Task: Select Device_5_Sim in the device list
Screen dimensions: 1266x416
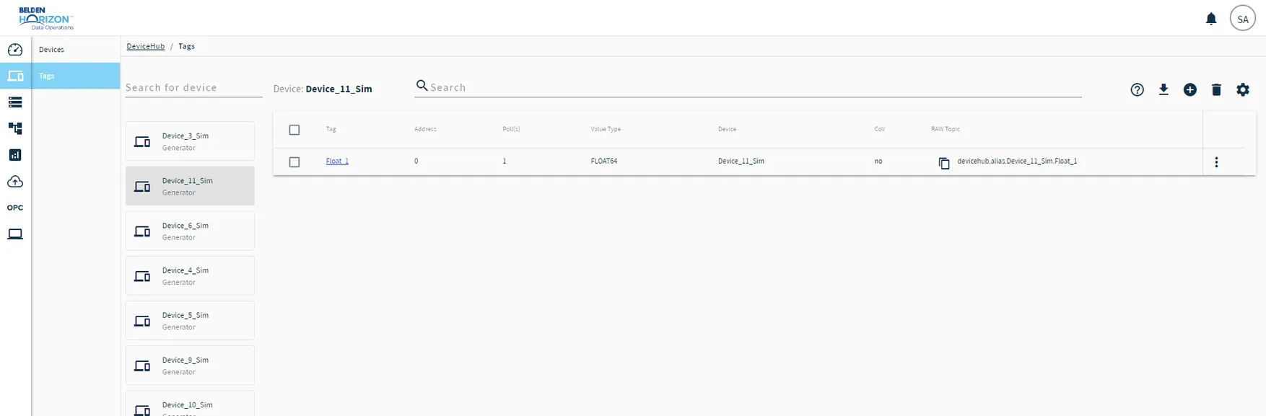Action: tap(190, 320)
